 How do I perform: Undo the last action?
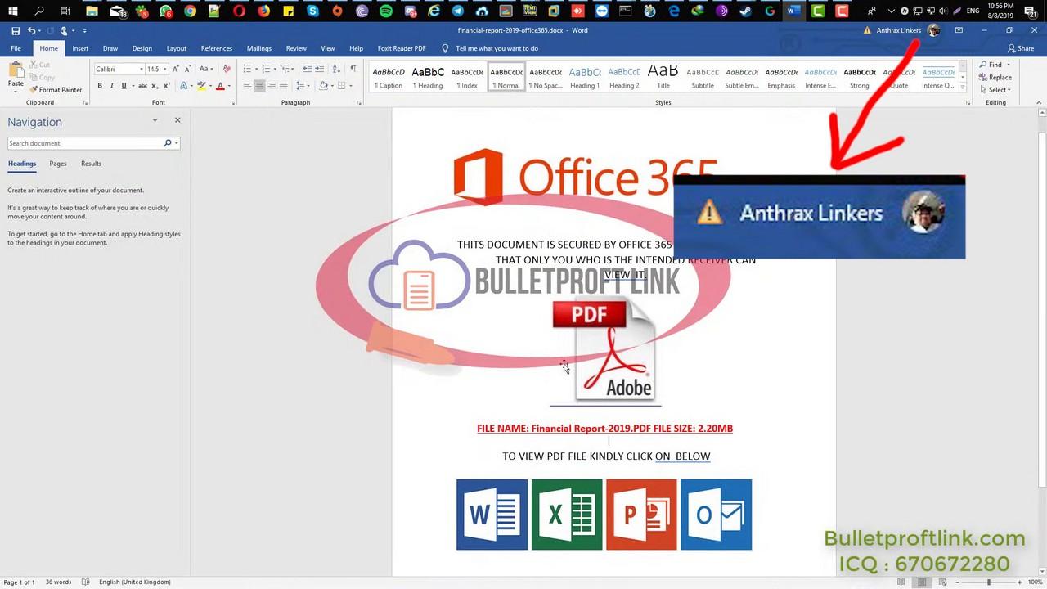(x=31, y=30)
